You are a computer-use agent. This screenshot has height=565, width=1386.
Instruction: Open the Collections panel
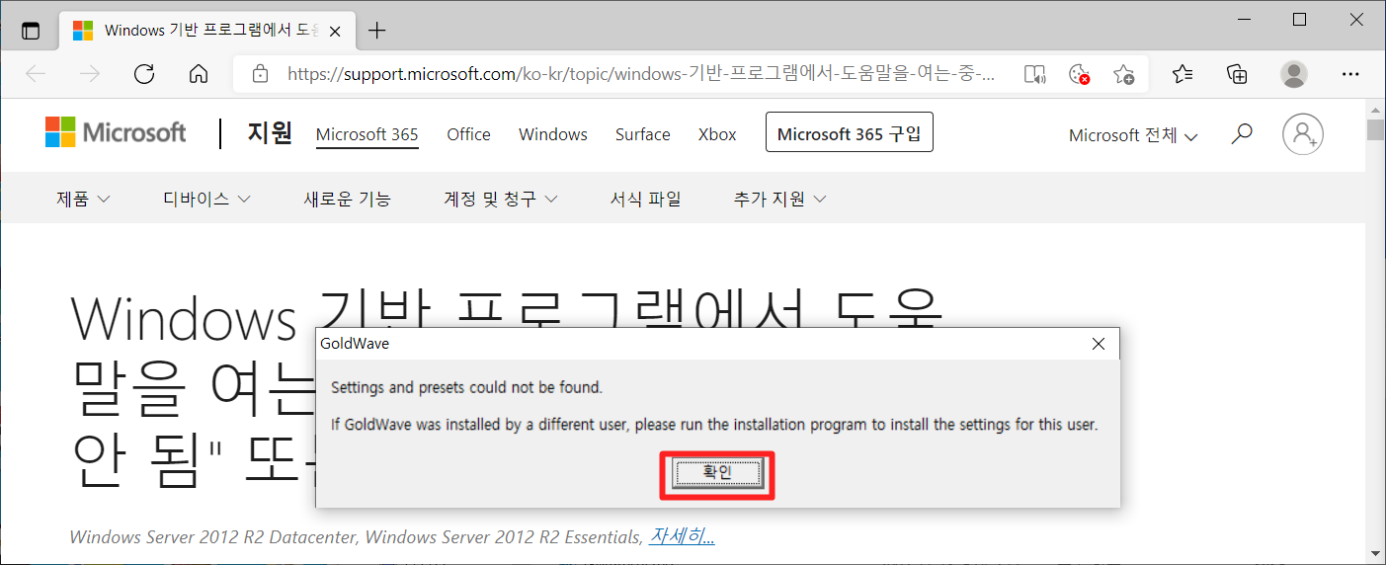(1237, 74)
